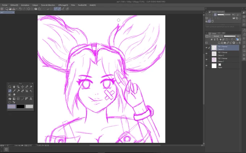Adjust the layer opacity slider

pyautogui.click(x=229, y=36)
